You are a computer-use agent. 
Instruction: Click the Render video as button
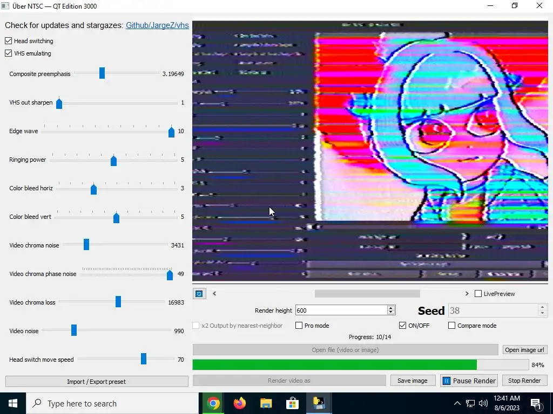pyautogui.click(x=289, y=381)
